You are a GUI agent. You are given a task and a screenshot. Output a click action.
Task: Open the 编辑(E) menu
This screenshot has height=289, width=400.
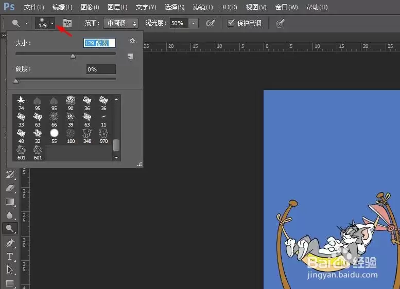tap(62, 7)
